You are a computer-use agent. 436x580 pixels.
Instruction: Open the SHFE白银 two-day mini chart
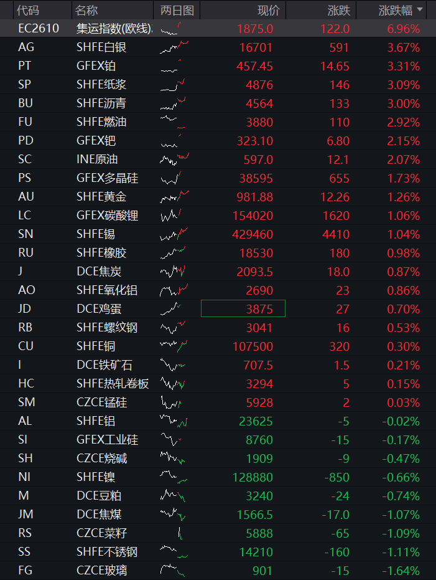pos(174,47)
